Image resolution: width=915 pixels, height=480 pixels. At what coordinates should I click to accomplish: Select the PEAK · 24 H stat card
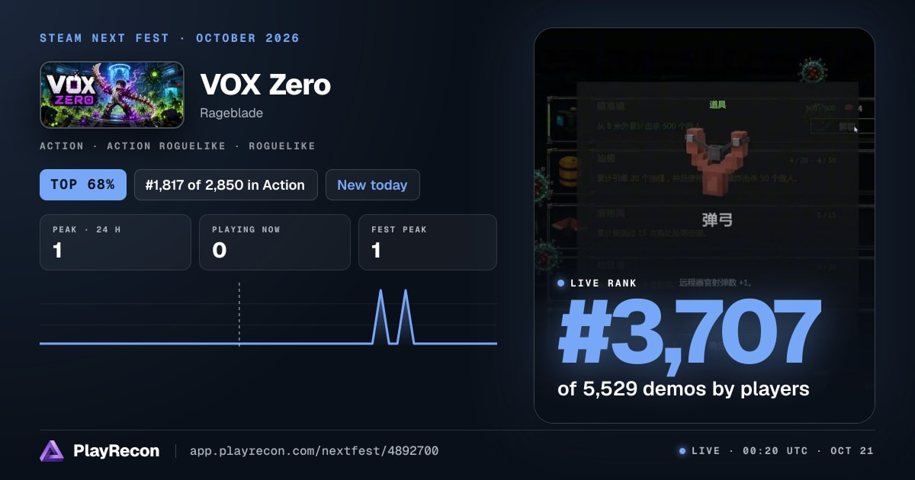click(115, 242)
